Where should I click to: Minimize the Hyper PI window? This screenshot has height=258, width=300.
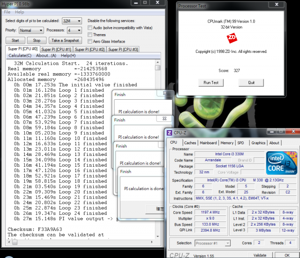[x=136, y=3]
